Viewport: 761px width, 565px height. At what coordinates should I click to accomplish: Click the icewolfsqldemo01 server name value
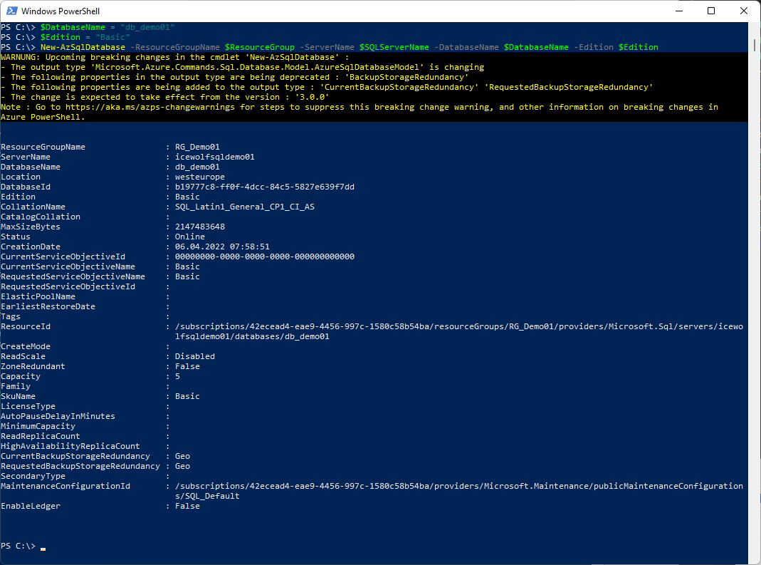click(x=214, y=157)
